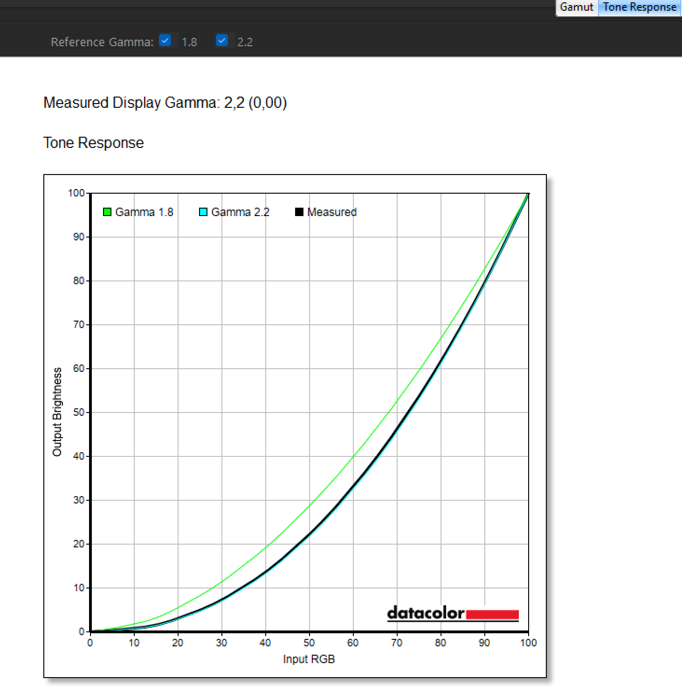Click the 1.8 label beside its checkbox
This screenshot has height=686, width=682.
click(189, 42)
